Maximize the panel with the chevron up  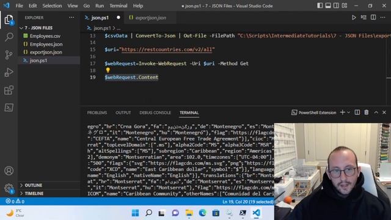376,112
